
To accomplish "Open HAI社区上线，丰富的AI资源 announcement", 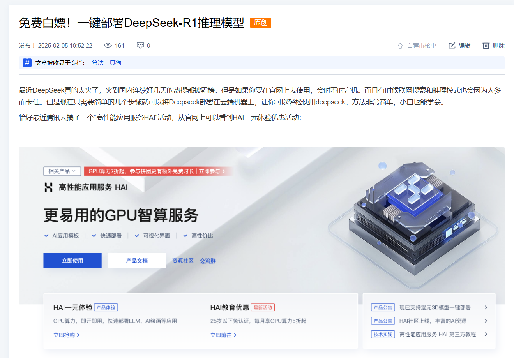I will pyautogui.click(x=433, y=321).
